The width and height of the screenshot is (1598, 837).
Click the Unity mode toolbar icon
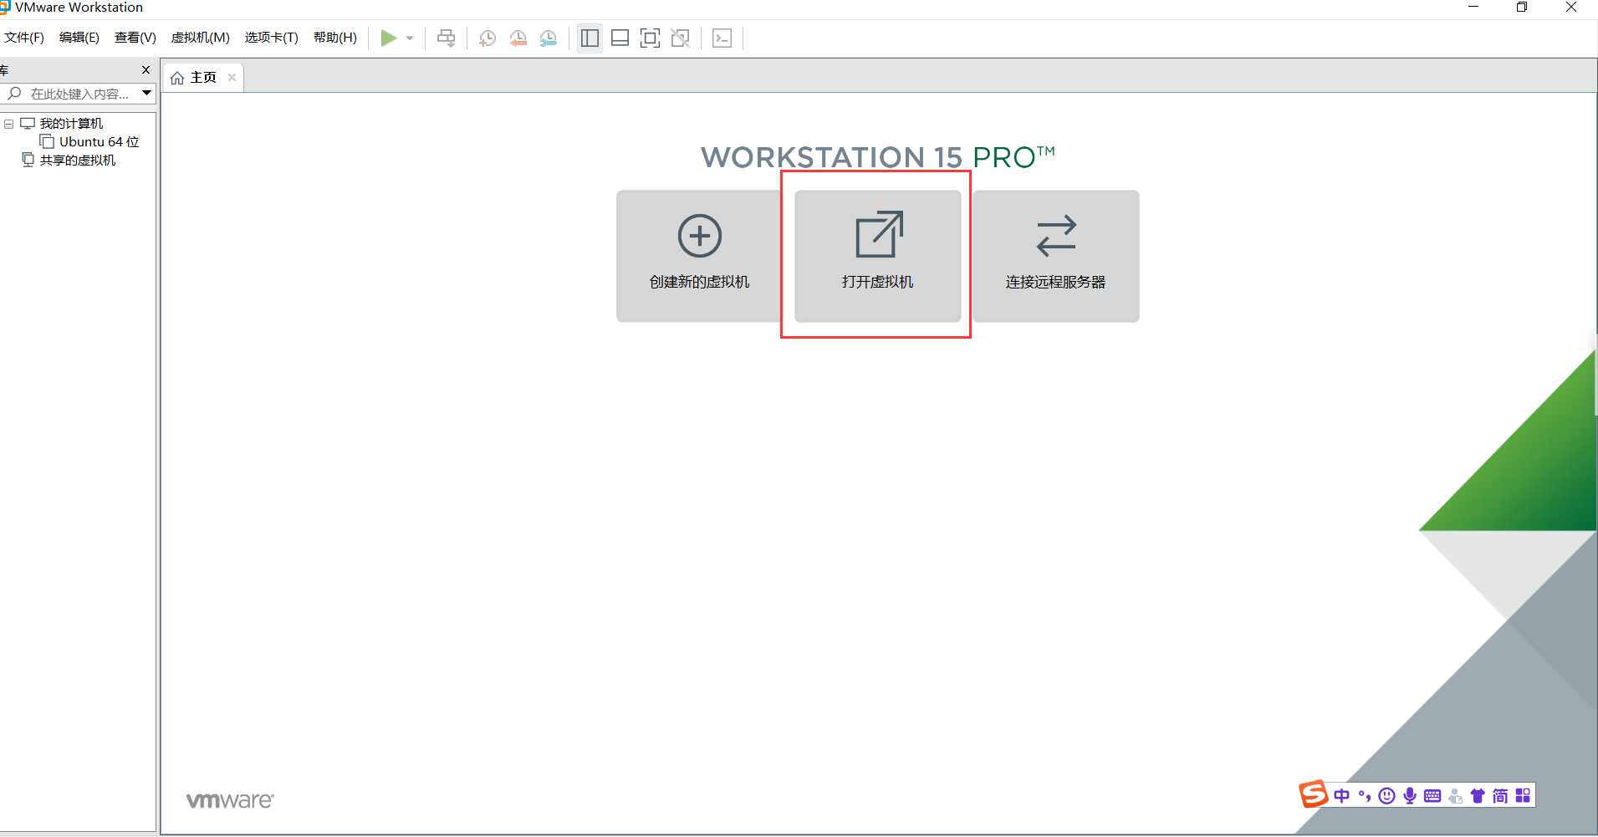681,38
